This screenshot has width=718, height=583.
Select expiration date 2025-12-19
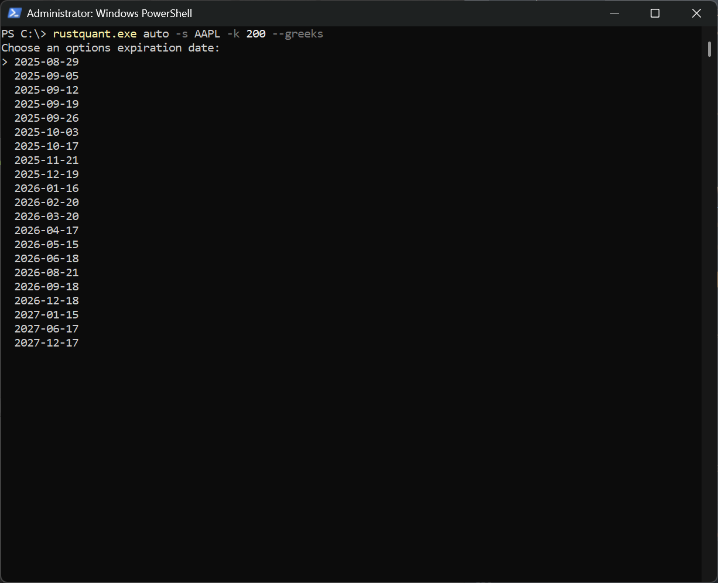point(46,174)
